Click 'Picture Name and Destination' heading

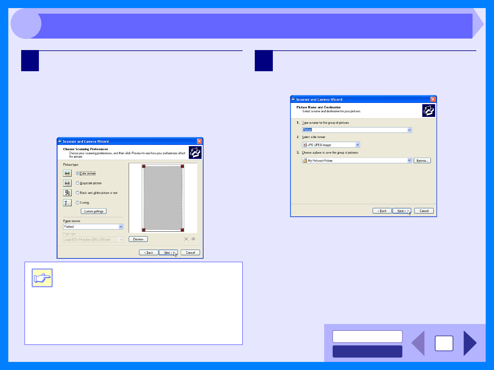pos(319,107)
